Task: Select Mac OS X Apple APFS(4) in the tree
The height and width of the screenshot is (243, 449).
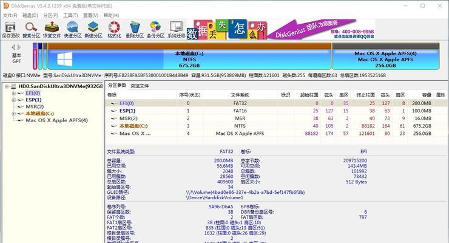Action: [56, 120]
